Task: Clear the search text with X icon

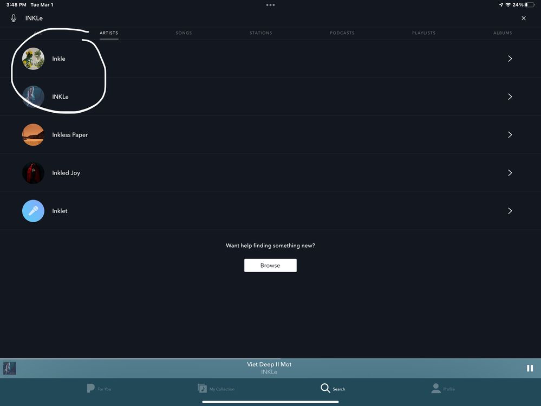Action: [x=523, y=18]
